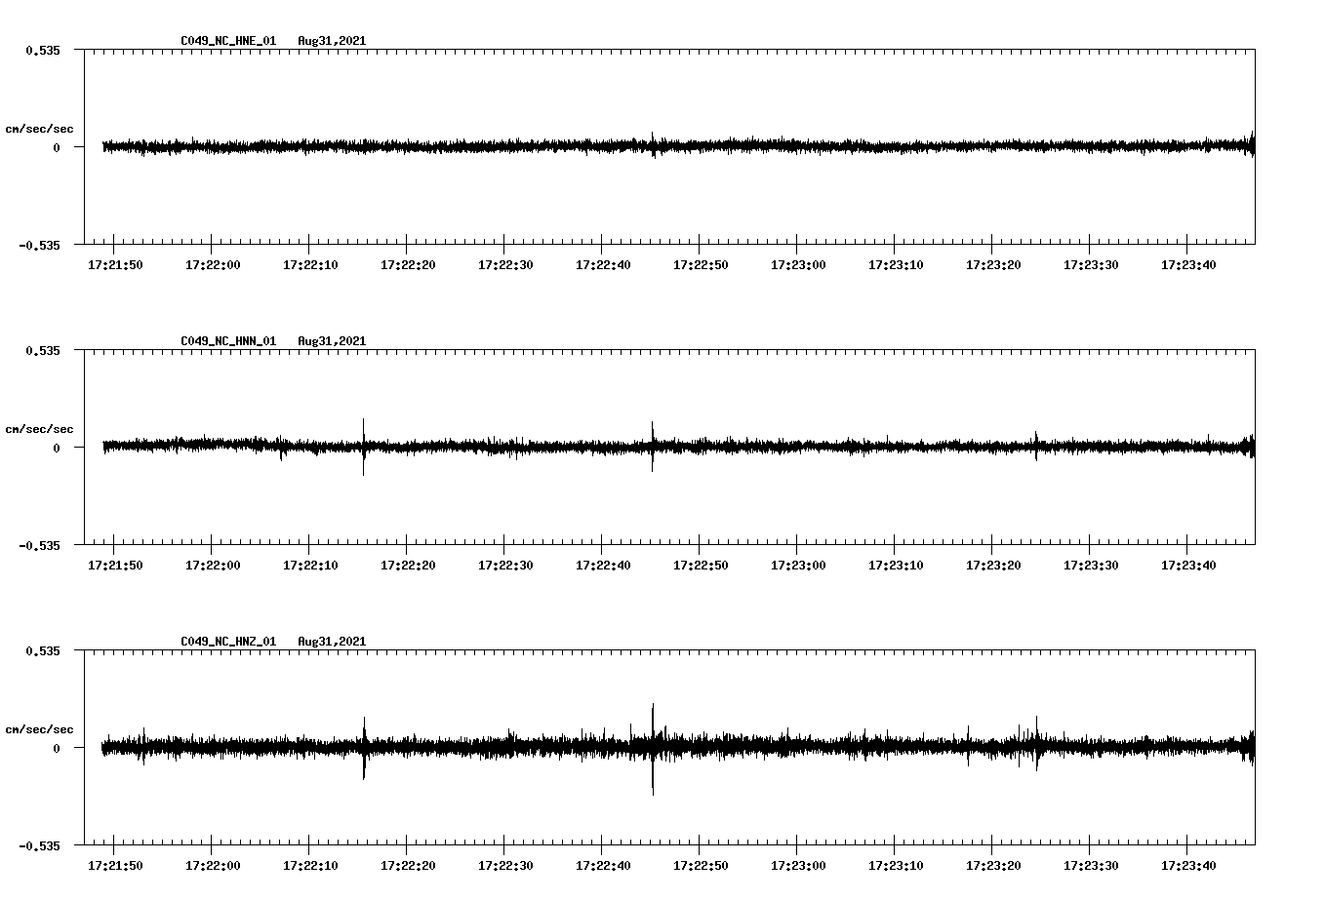Click 17:23:20 time label under HNN plot
The height and width of the screenshot is (901, 1325).
point(993,565)
